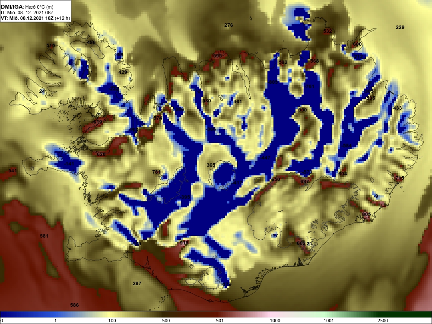Click the map value '650'
Viewport: 432px width, 324px height.
click(x=276, y=179)
